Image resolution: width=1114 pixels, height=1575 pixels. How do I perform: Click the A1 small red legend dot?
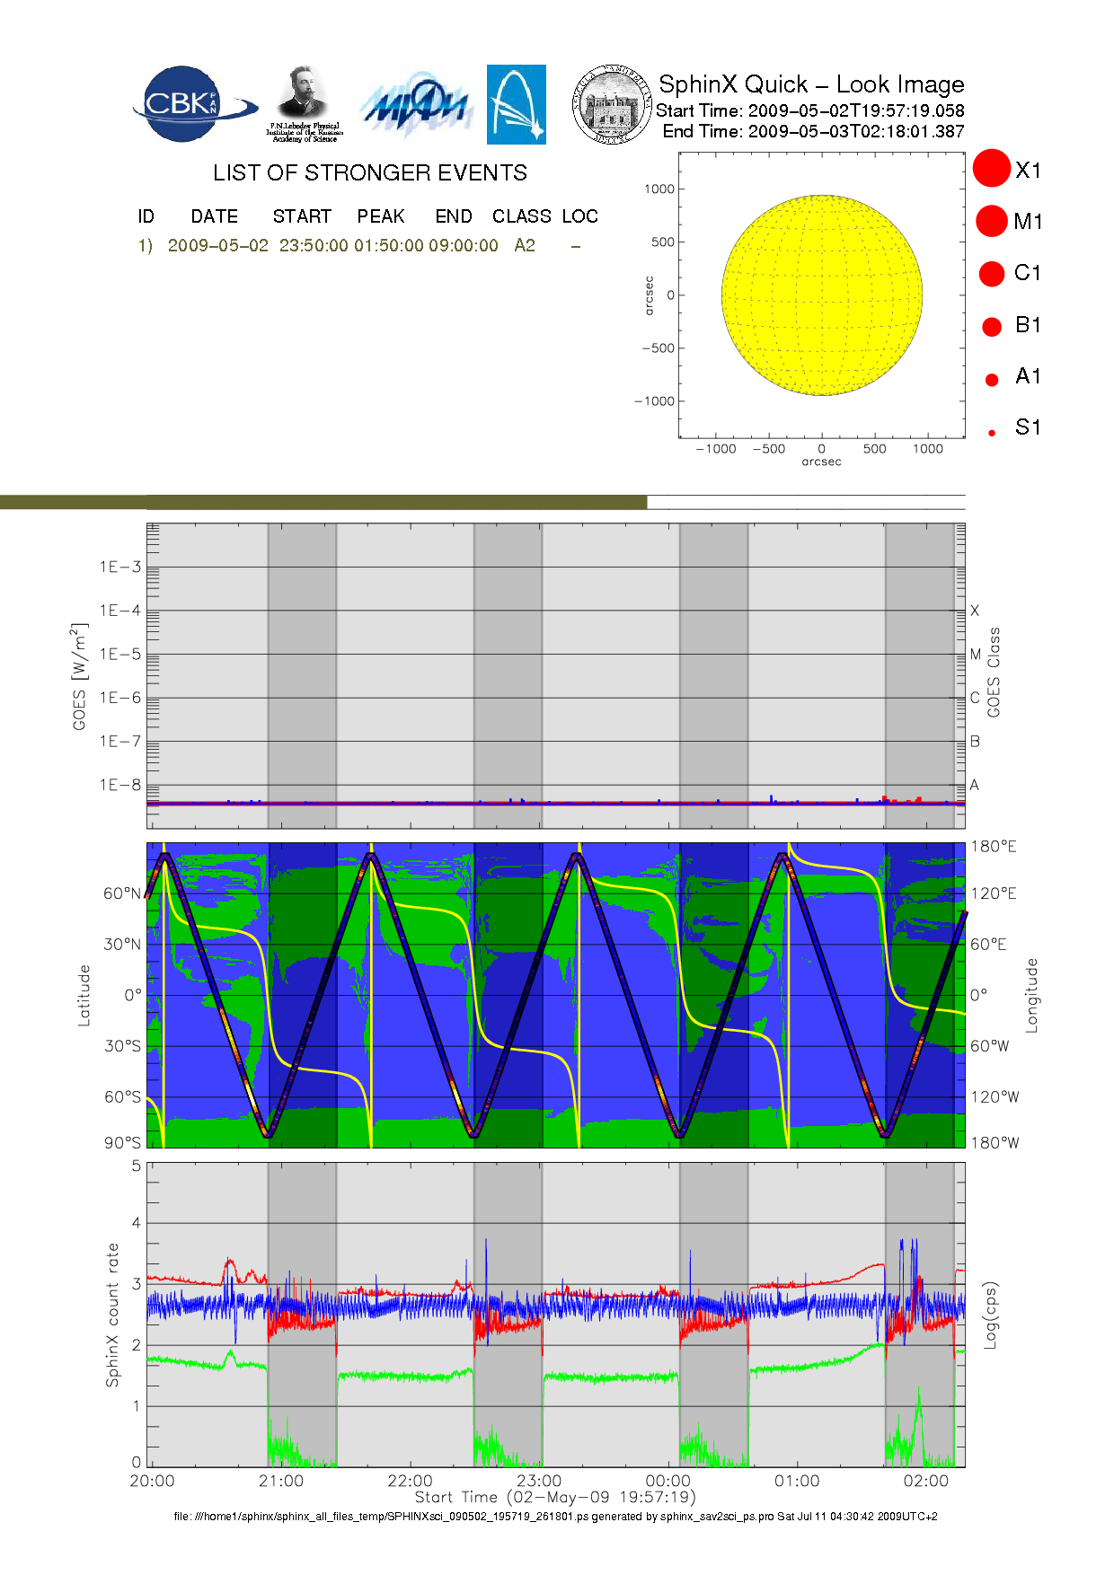pos(992,380)
